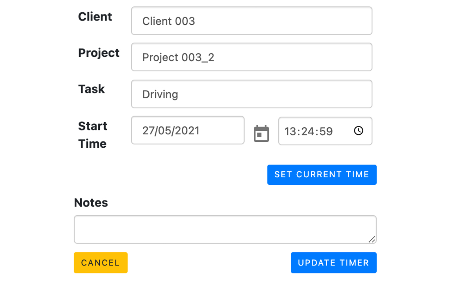Screen dimensions: 451x282
Task: Click the Start Time label
Action: 92,135
